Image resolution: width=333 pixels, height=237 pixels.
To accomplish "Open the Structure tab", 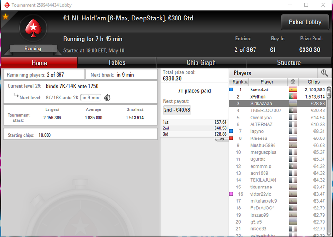I will 289,63.
